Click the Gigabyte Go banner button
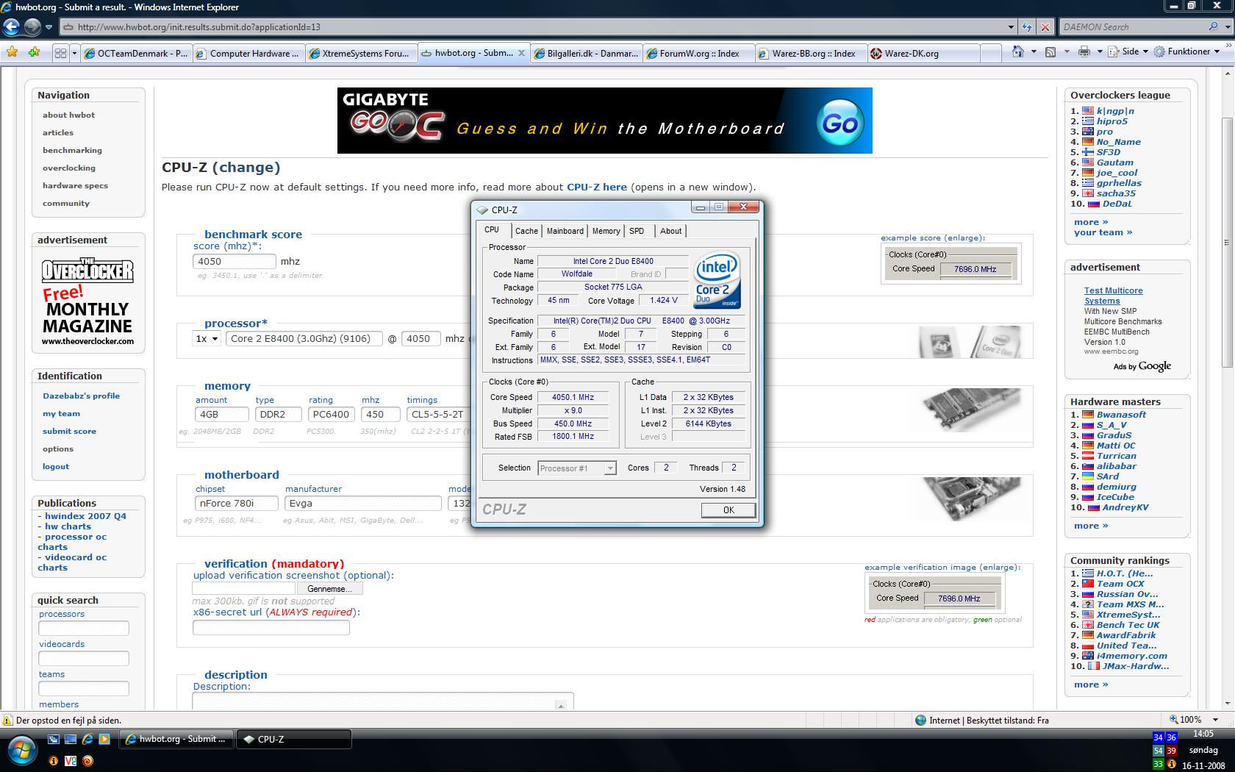This screenshot has width=1235, height=772. pyautogui.click(x=840, y=122)
